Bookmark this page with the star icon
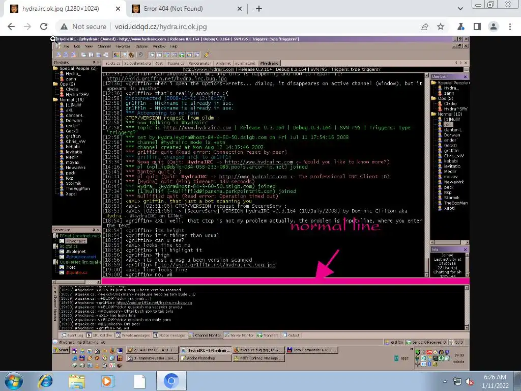The image size is (521, 391). (x=441, y=26)
